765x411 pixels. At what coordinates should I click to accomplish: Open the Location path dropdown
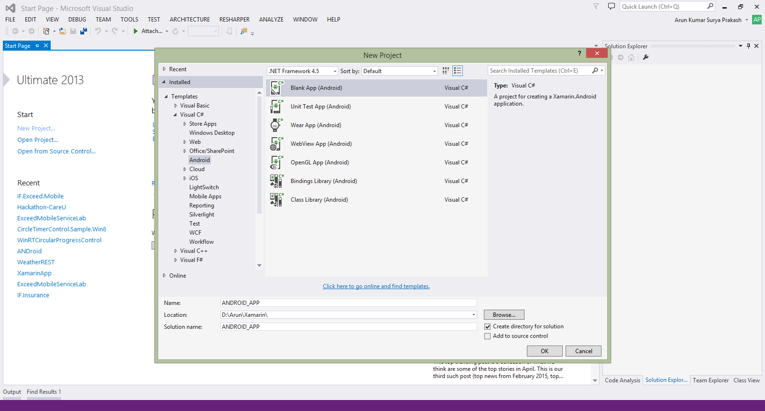click(x=474, y=315)
